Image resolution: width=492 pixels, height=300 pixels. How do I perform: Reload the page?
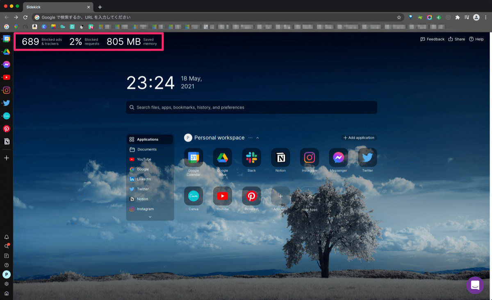[x=25, y=17]
